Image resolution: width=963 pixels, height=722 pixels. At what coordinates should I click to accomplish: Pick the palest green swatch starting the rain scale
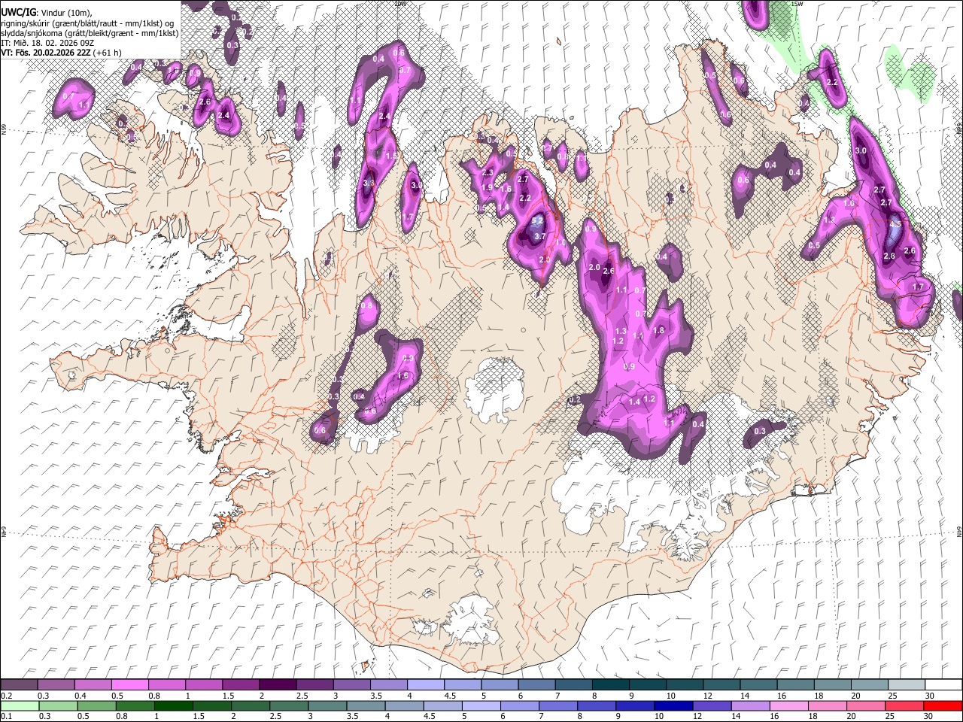pyautogui.click(x=20, y=705)
